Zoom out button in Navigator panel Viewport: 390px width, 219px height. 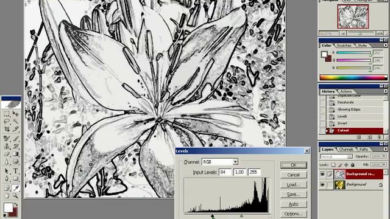pyautogui.click(x=343, y=33)
